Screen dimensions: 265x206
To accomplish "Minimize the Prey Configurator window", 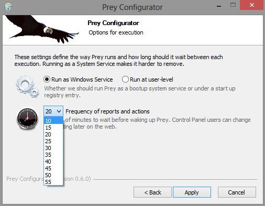I will tap(219, 6).
